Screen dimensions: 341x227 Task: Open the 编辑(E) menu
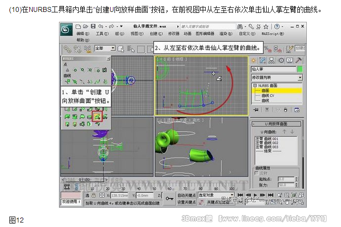(x=83, y=34)
